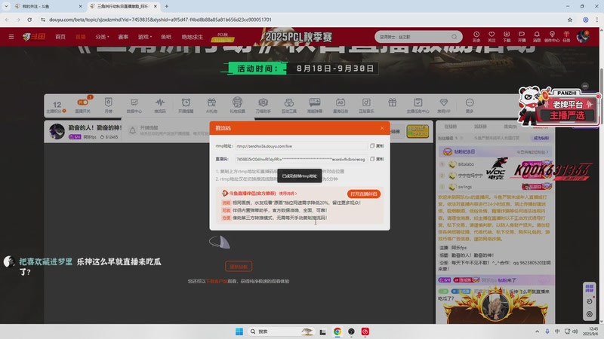The image size is (604, 339).
Task: Open the 赛事 navigation item
Action: [123, 37]
